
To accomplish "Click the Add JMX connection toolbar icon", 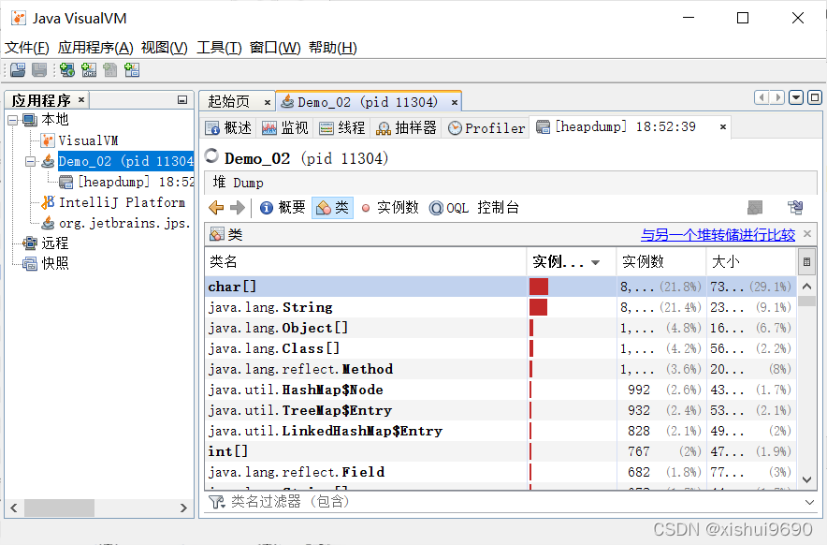I will pyautogui.click(x=89, y=69).
